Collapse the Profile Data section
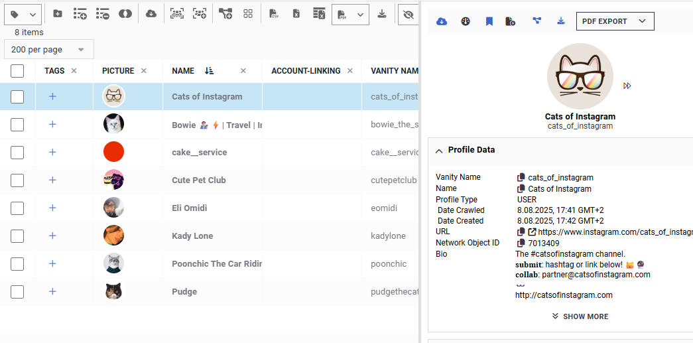The width and height of the screenshot is (693, 343). click(x=439, y=151)
